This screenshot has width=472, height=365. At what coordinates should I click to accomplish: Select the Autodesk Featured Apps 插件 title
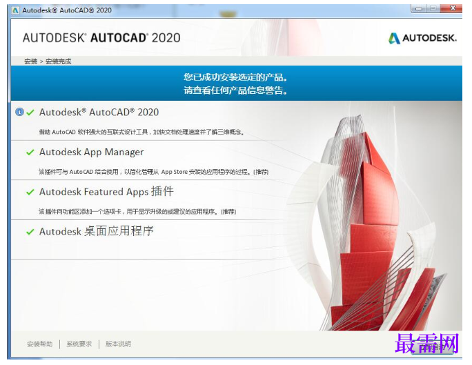point(106,191)
